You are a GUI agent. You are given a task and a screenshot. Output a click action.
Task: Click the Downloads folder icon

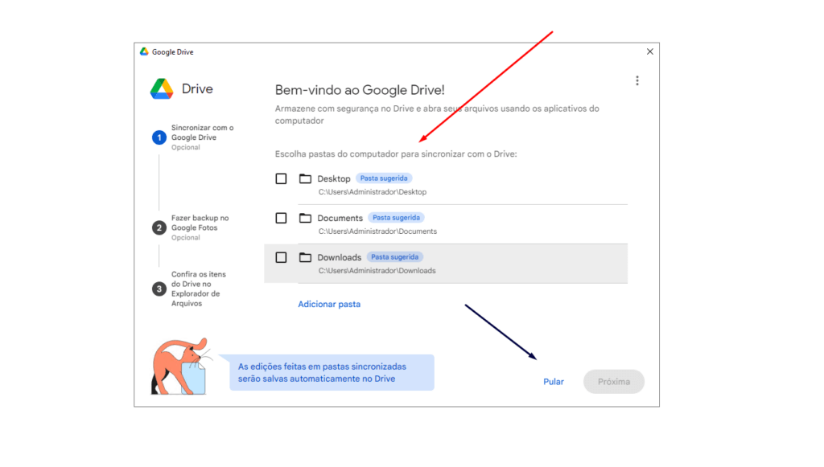305,257
